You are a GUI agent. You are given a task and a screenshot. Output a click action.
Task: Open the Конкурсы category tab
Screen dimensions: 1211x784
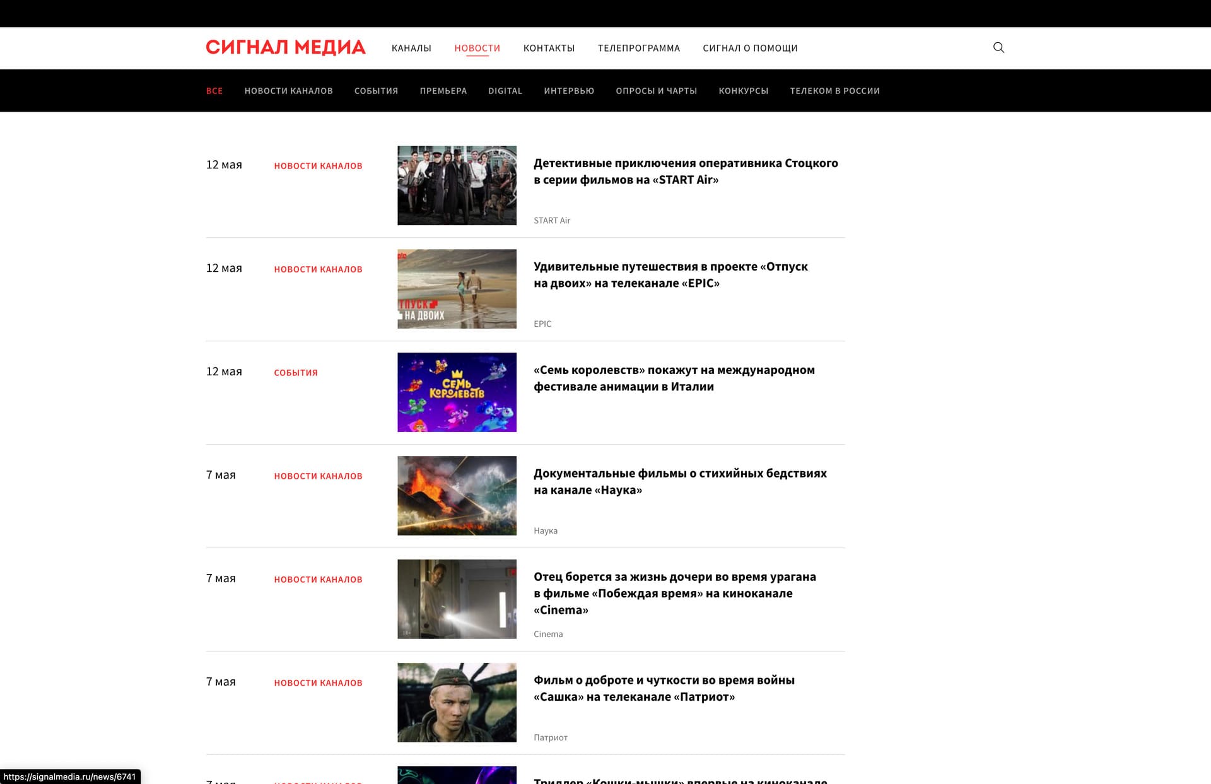click(x=743, y=91)
